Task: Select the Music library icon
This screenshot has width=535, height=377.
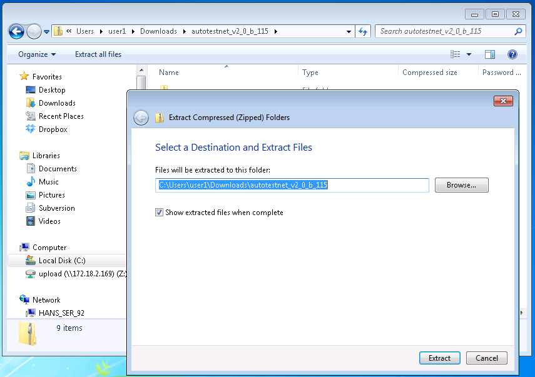Action: [x=31, y=182]
